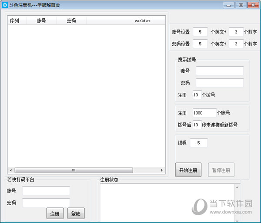Click left arrow of horizontal scrollbar
The image size is (261, 223).
click(11, 170)
